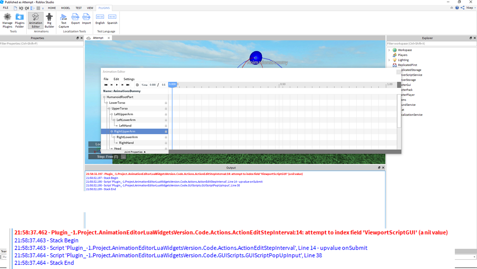The image size is (477, 269).
Task: Expand the Joint Properties panel
Action: [135, 152]
